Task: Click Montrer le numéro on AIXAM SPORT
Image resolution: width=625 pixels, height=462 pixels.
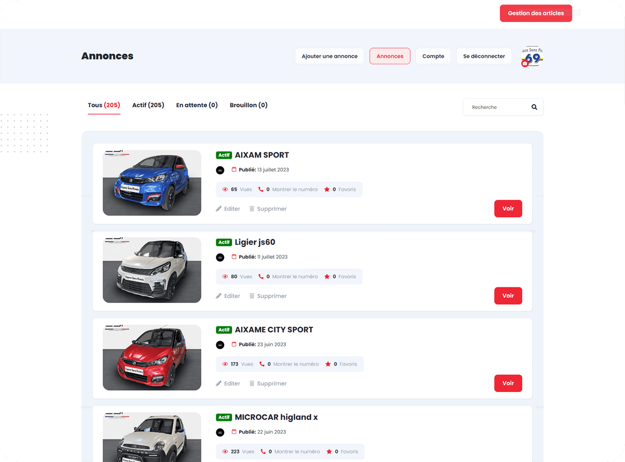Action: (295, 190)
